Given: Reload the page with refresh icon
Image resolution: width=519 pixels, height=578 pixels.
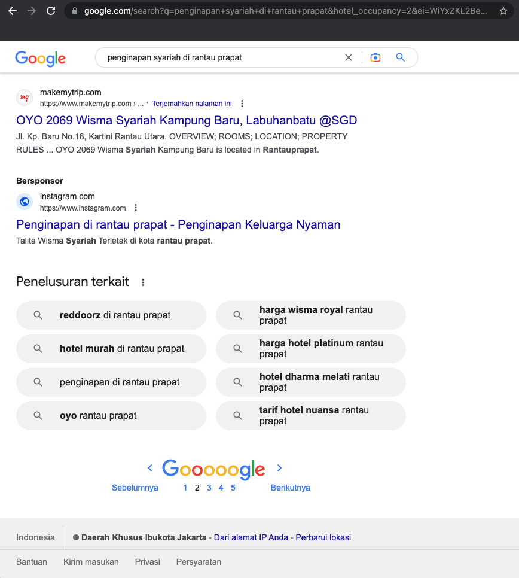Looking at the screenshot, I should (51, 11).
